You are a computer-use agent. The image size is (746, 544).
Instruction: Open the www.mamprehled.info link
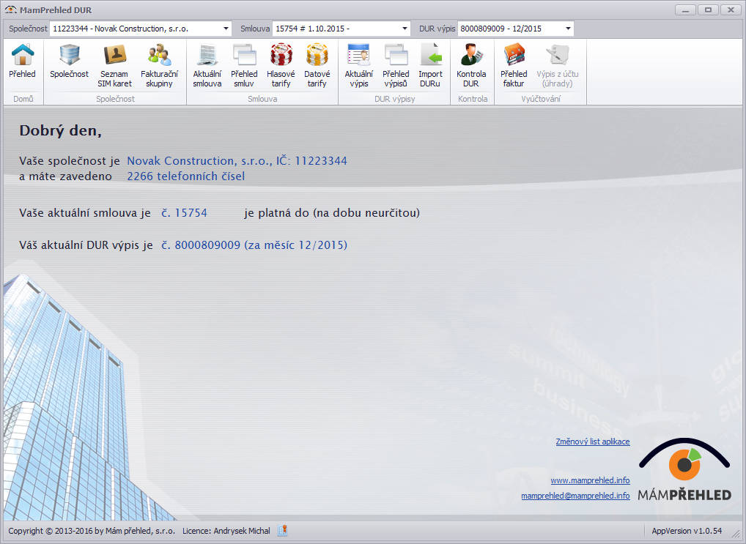(x=591, y=480)
